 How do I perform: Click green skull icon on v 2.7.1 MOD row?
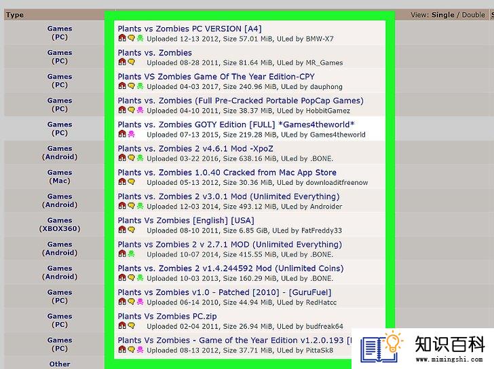point(132,254)
